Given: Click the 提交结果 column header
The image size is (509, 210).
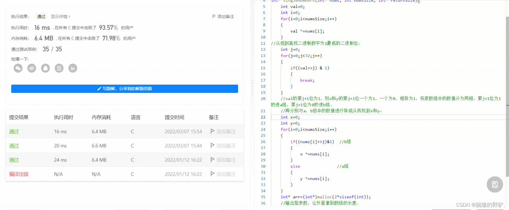Looking at the screenshot, I should click(x=19, y=118).
